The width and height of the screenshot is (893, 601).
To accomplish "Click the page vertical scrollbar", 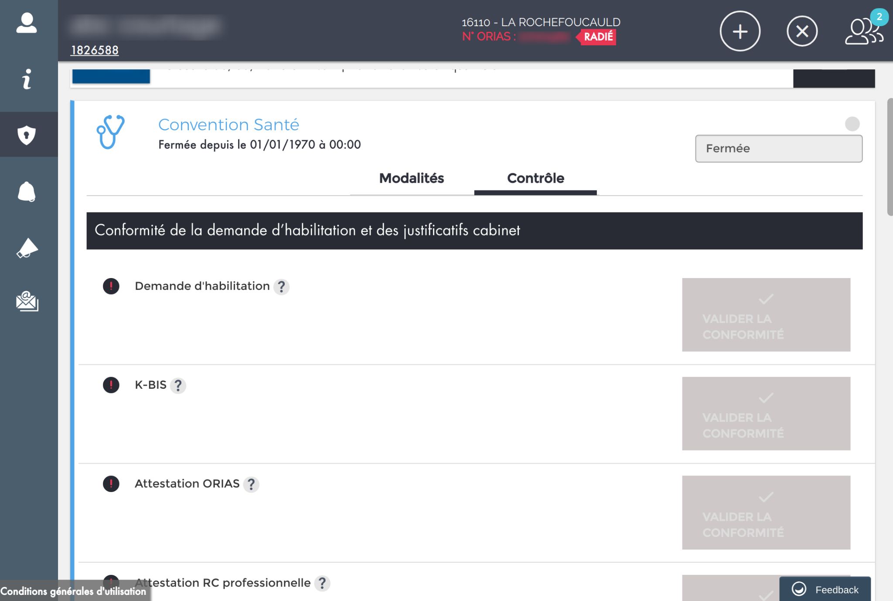I will pyautogui.click(x=890, y=157).
